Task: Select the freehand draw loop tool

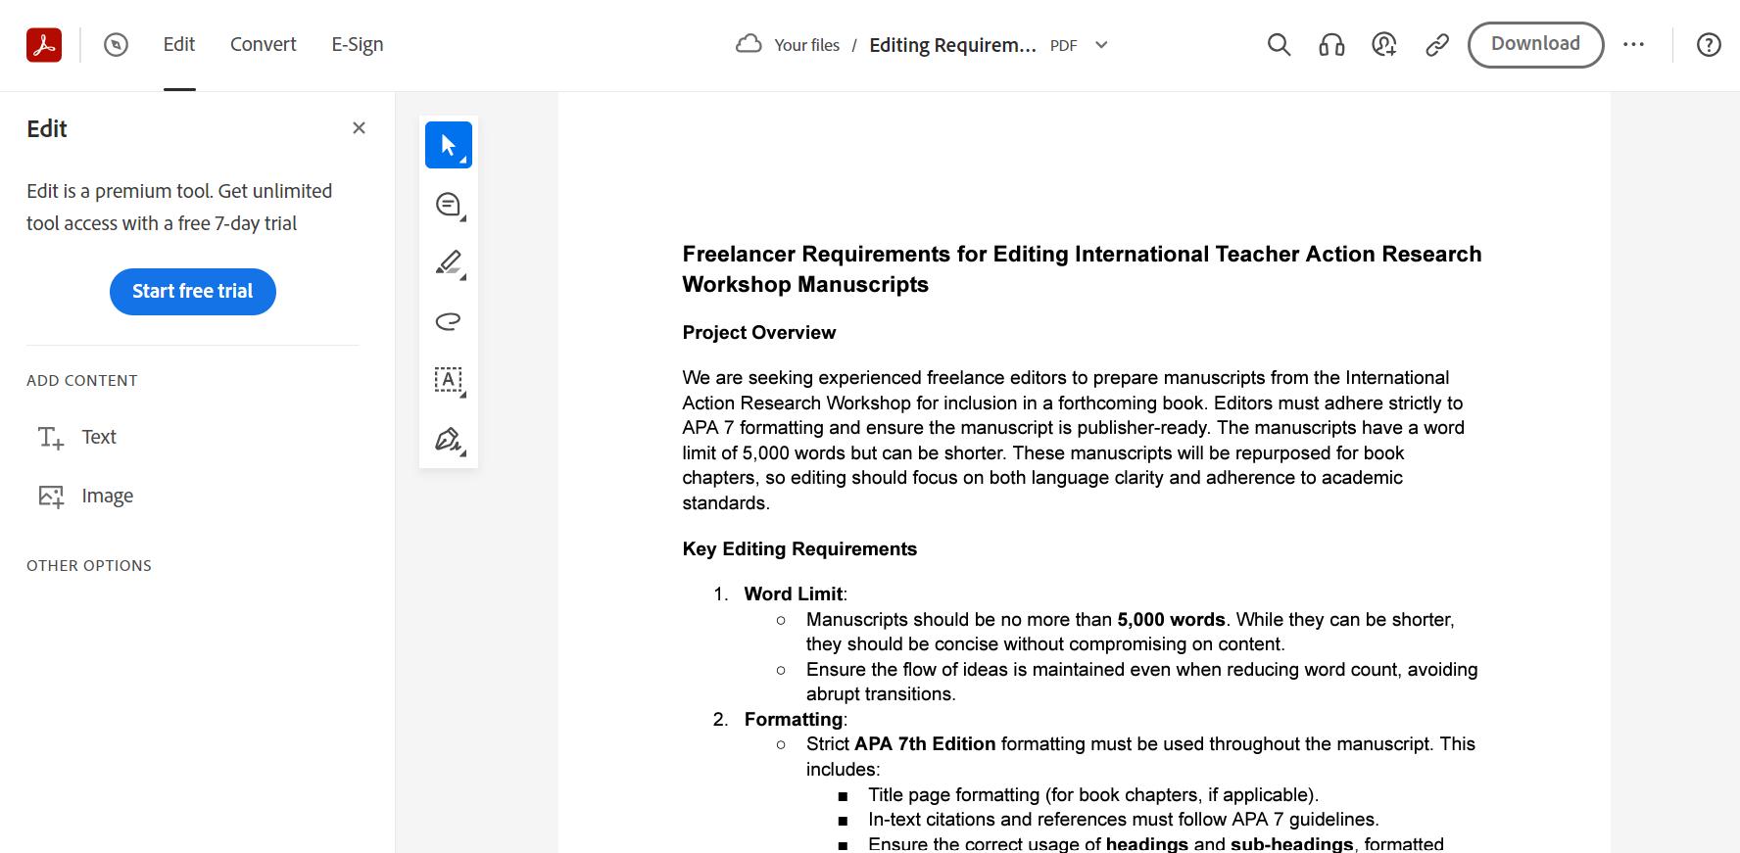Action: (x=449, y=321)
